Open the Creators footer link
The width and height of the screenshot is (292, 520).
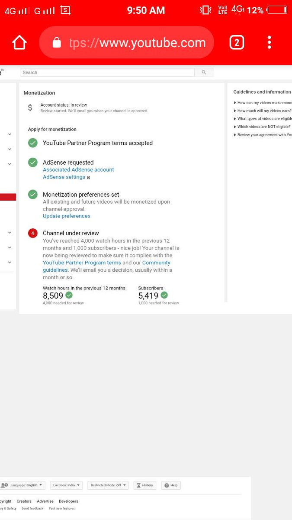(24, 501)
